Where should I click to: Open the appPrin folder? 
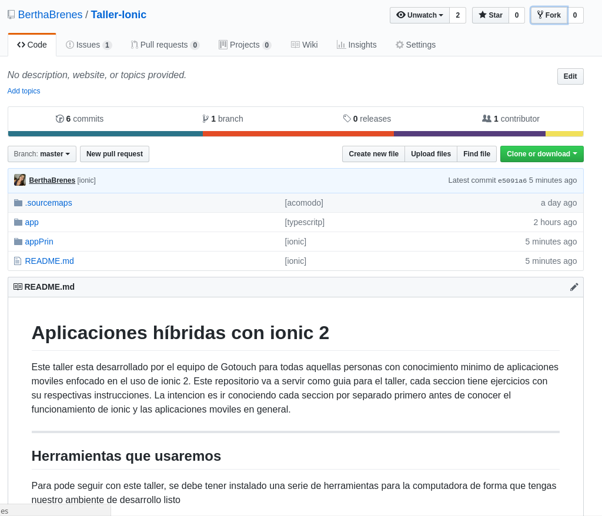(x=39, y=242)
